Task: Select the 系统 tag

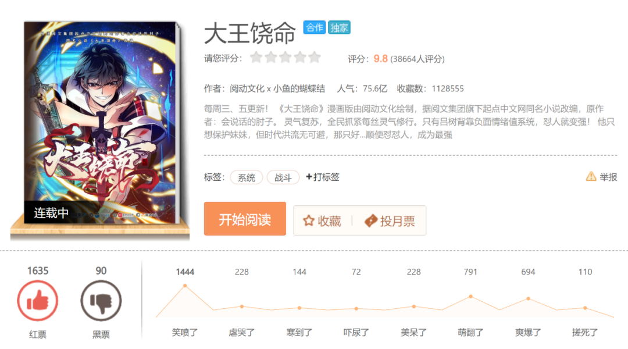Action: [x=247, y=177]
